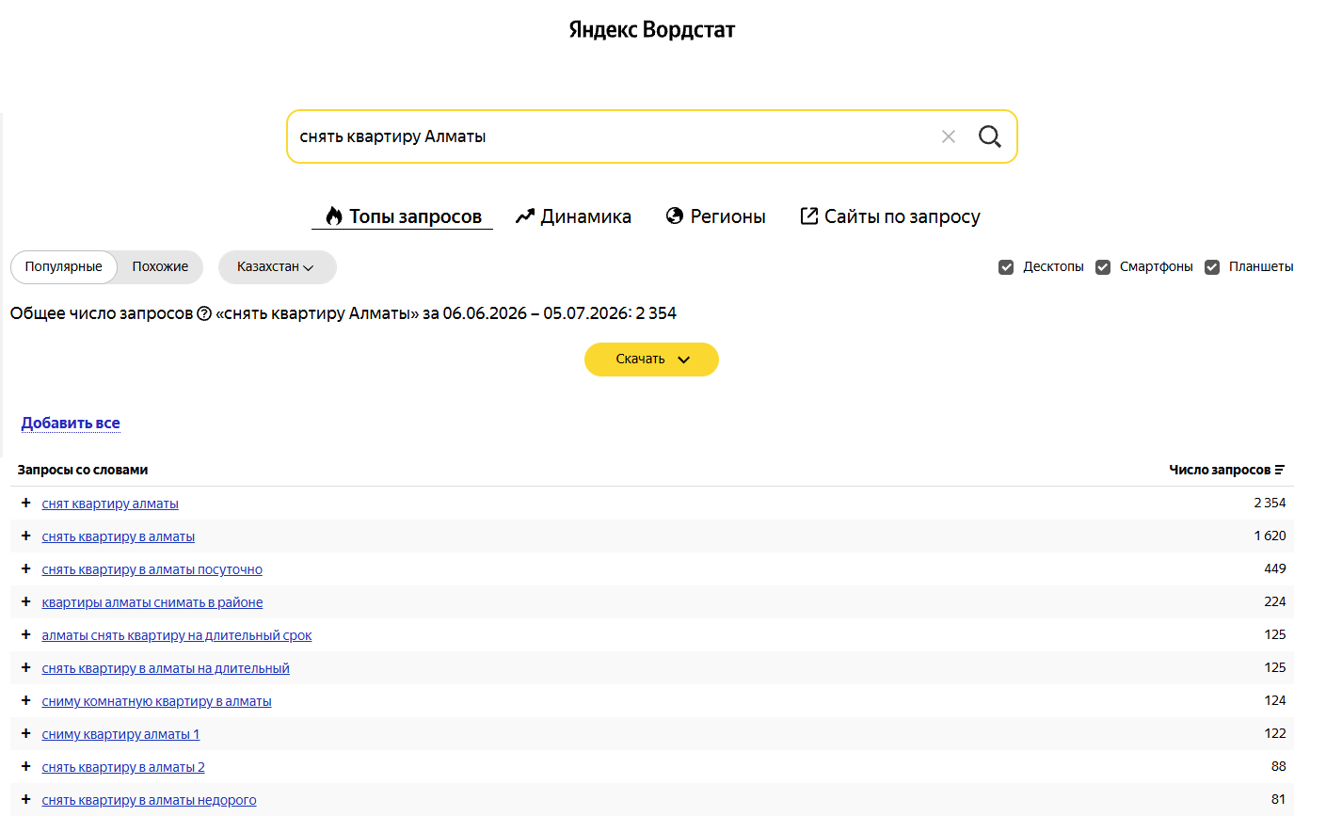Disable the Планшеты checkbox
Screen dimensions: 1326x816
(x=1212, y=267)
